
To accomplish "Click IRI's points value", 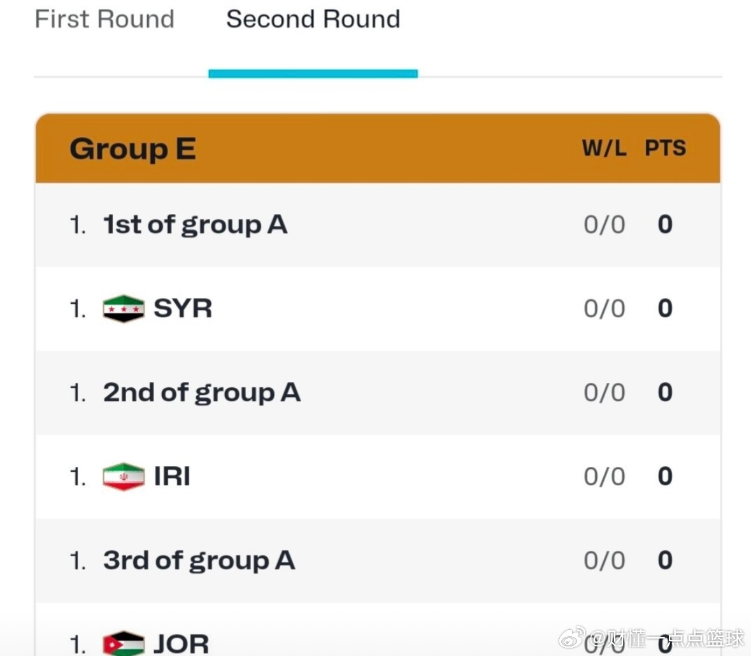I will [665, 476].
